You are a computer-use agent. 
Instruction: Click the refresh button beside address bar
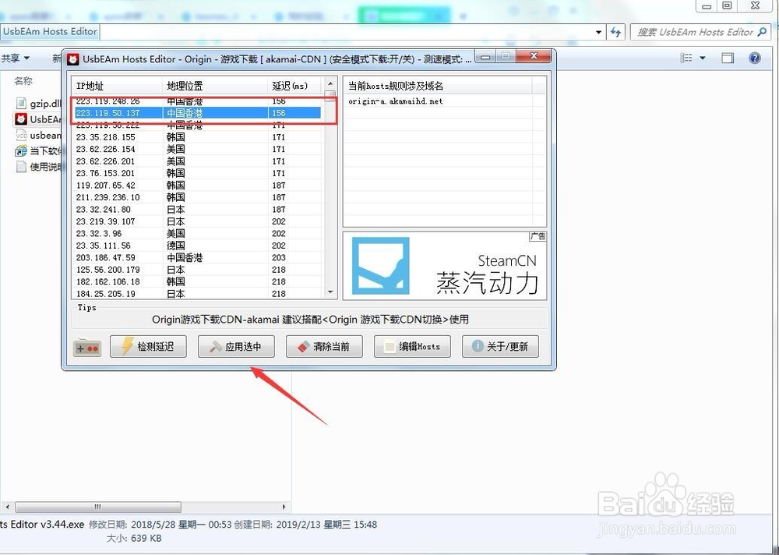(x=615, y=32)
